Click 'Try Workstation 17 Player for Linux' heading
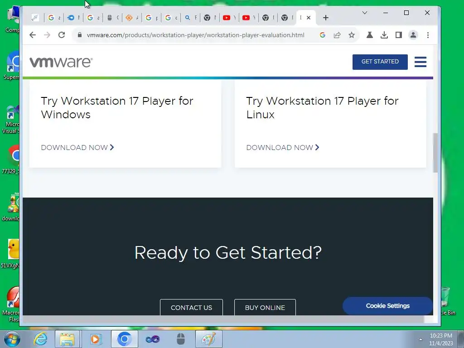Image resolution: width=464 pixels, height=348 pixels. tap(322, 108)
